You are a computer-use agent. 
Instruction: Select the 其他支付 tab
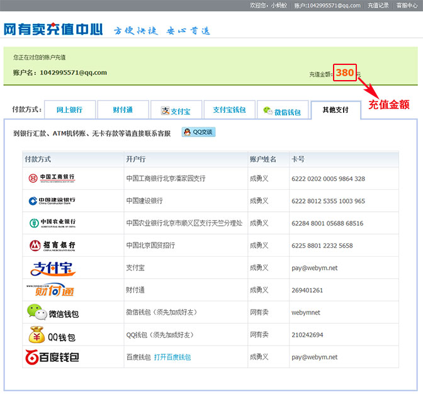336,110
